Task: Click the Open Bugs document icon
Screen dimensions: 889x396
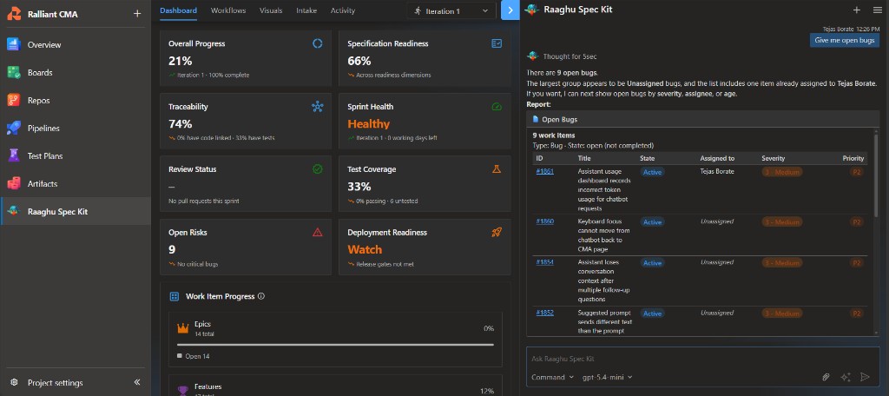Action: [x=536, y=120]
